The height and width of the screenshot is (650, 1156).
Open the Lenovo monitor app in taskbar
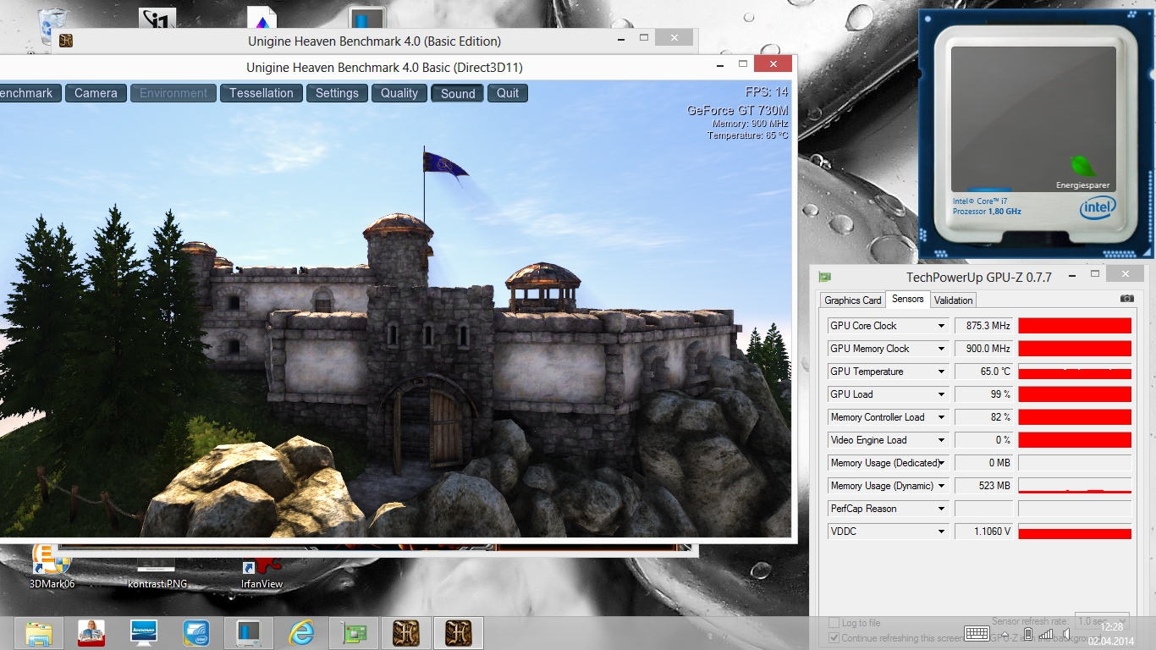(x=144, y=633)
